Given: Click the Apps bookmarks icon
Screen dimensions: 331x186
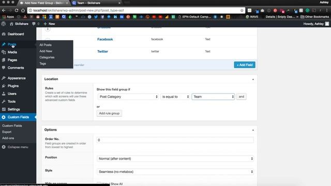Looking at the screenshot, I should (8, 17).
